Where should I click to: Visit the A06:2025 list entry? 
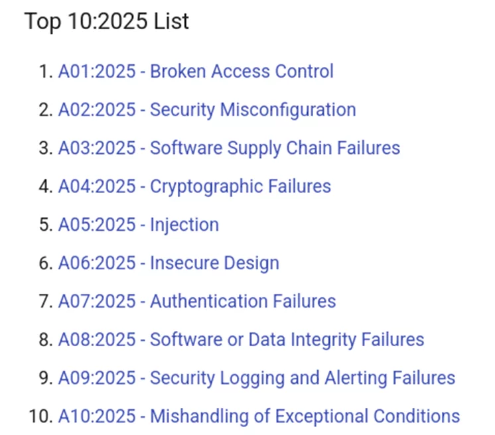(x=97, y=263)
